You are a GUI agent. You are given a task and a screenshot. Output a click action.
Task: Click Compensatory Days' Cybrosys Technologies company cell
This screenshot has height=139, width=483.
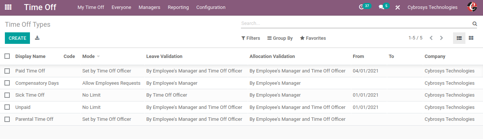[x=449, y=83]
